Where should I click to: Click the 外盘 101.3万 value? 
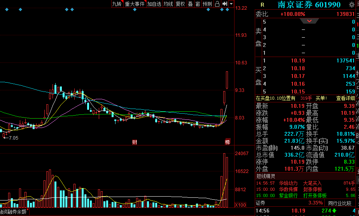[x=294, y=169]
